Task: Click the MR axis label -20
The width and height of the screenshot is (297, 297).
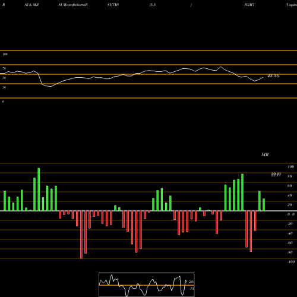Action: (x=290, y=224)
